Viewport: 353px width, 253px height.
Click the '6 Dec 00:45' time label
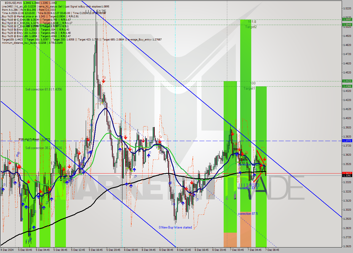coord(131,250)
